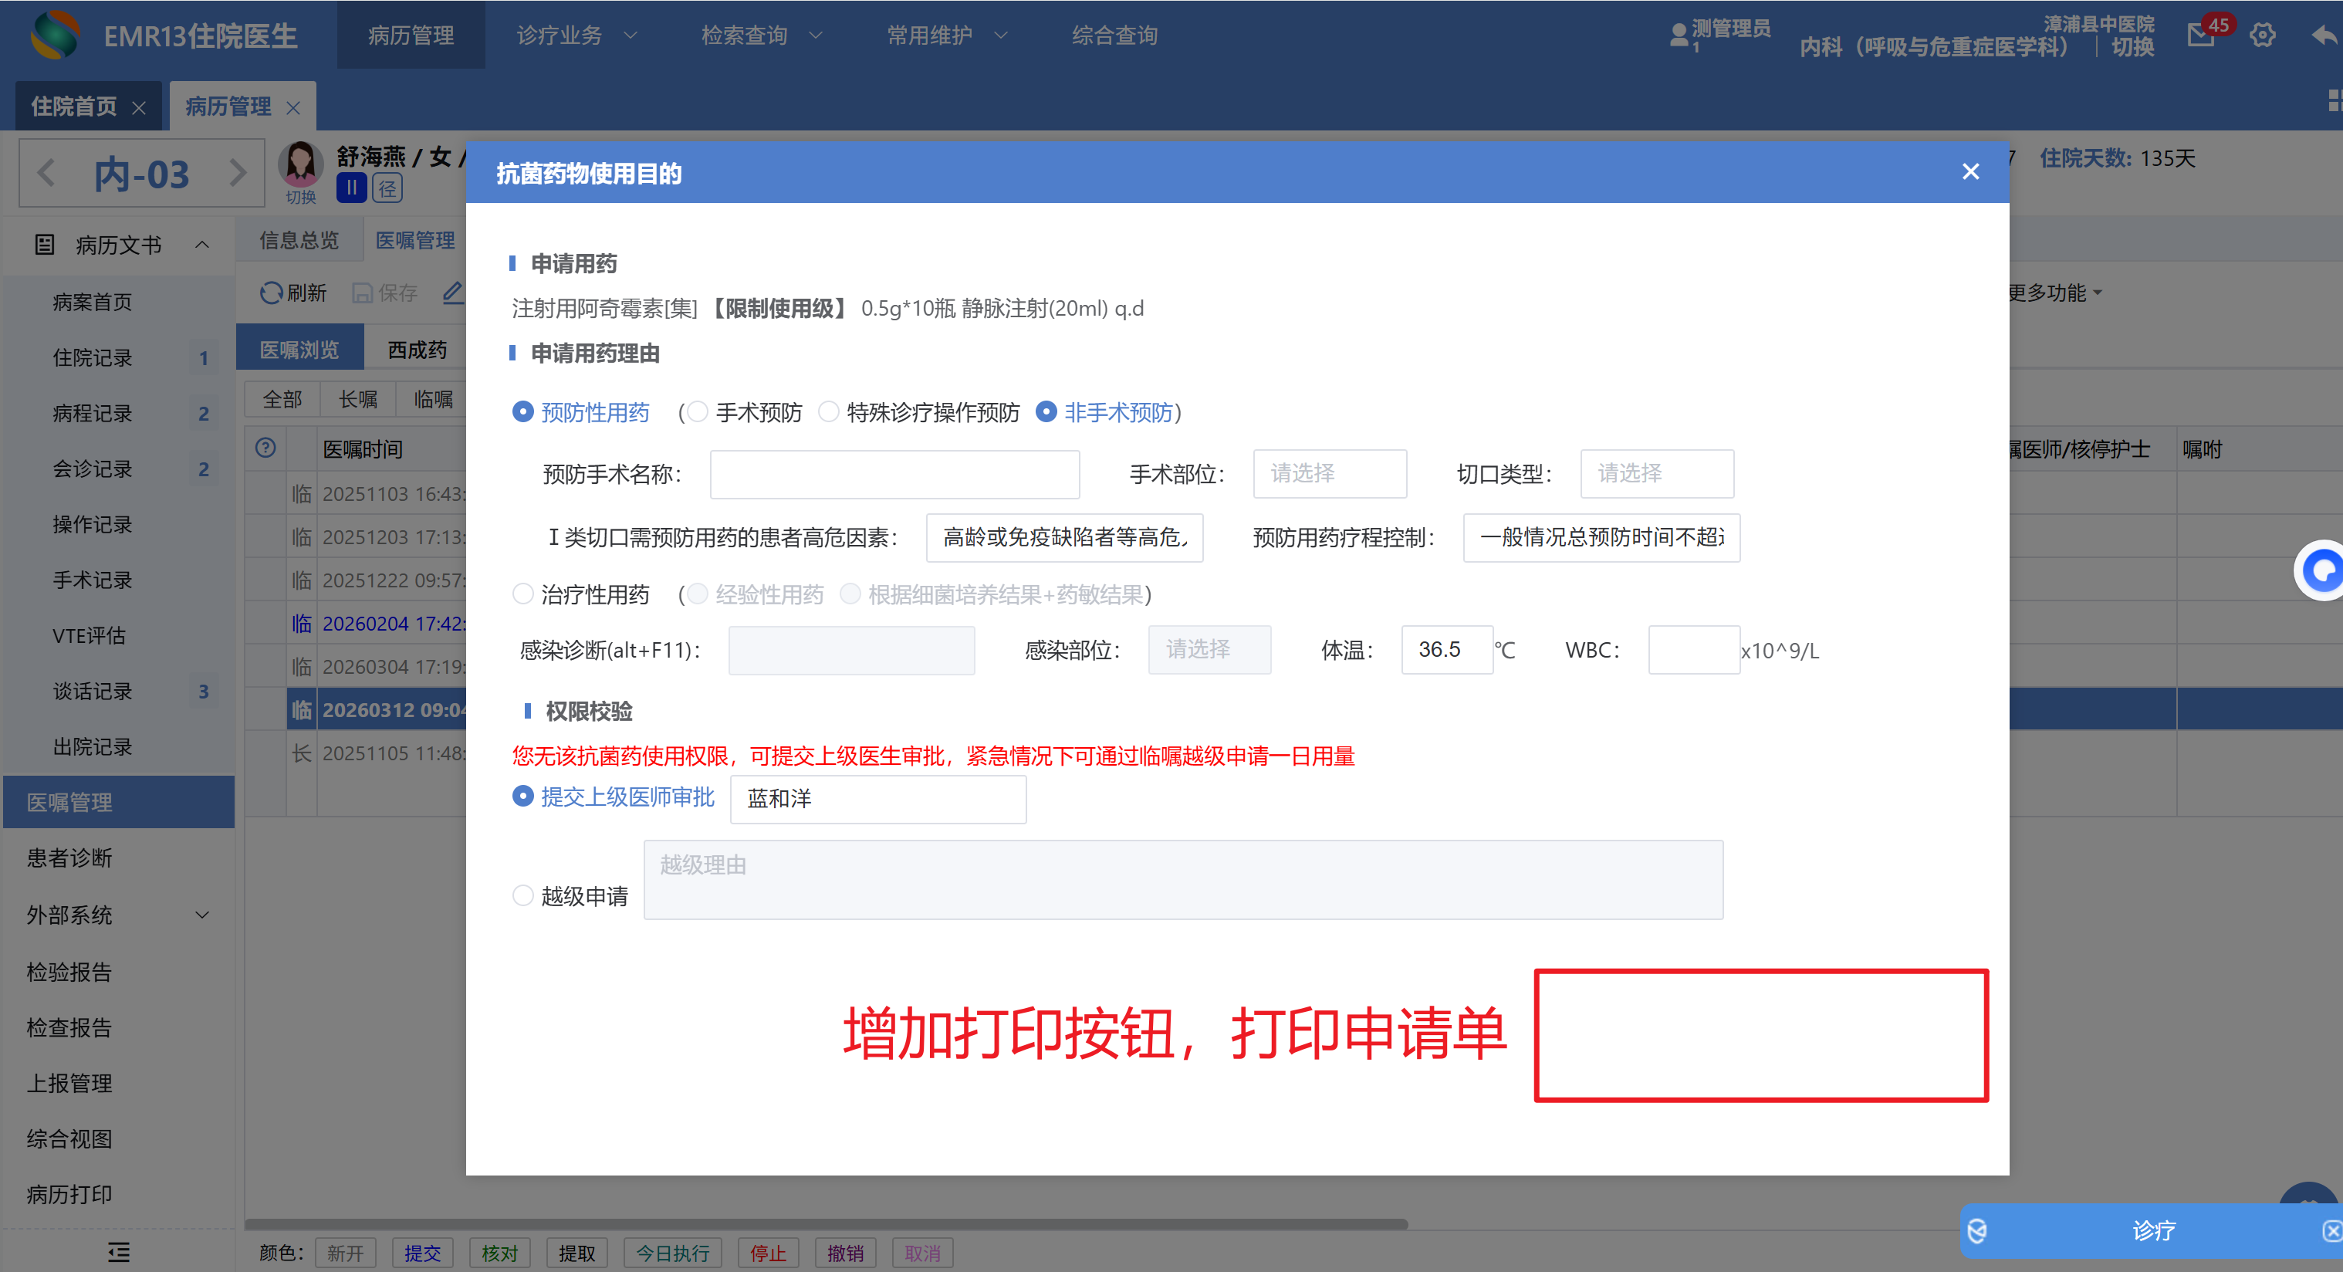This screenshot has width=2343, height=1272.
Task: Click the 停止 color legend swatch
Action: 768,1253
